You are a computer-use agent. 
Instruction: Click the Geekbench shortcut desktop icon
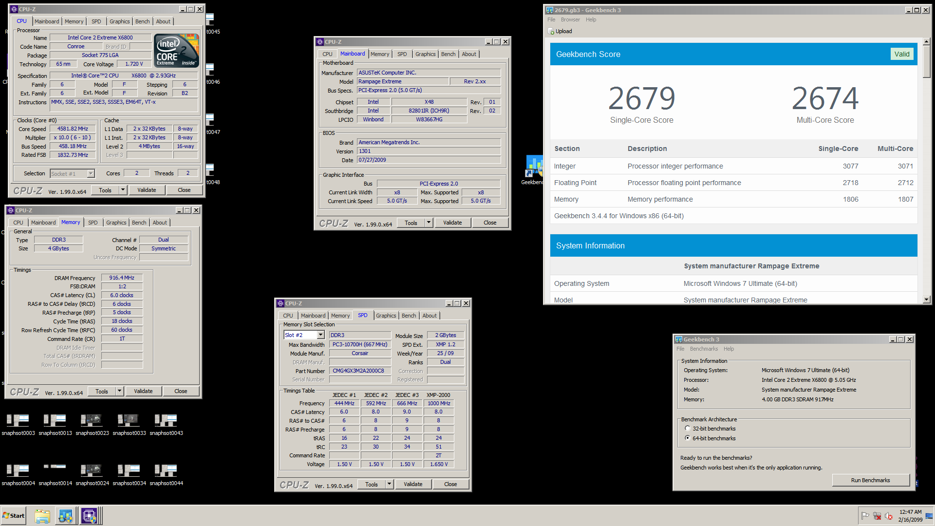[534, 169]
